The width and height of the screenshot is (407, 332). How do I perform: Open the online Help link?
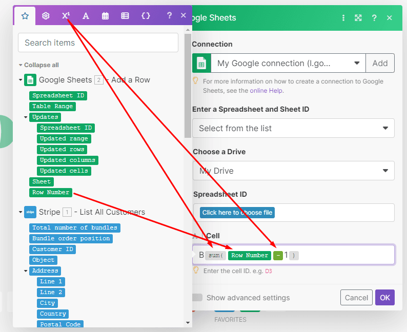[266, 91]
